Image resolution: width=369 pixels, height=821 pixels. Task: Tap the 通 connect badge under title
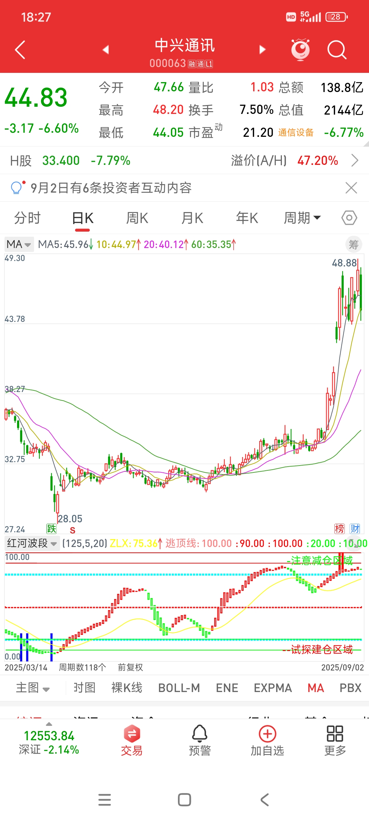click(x=200, y=64)
